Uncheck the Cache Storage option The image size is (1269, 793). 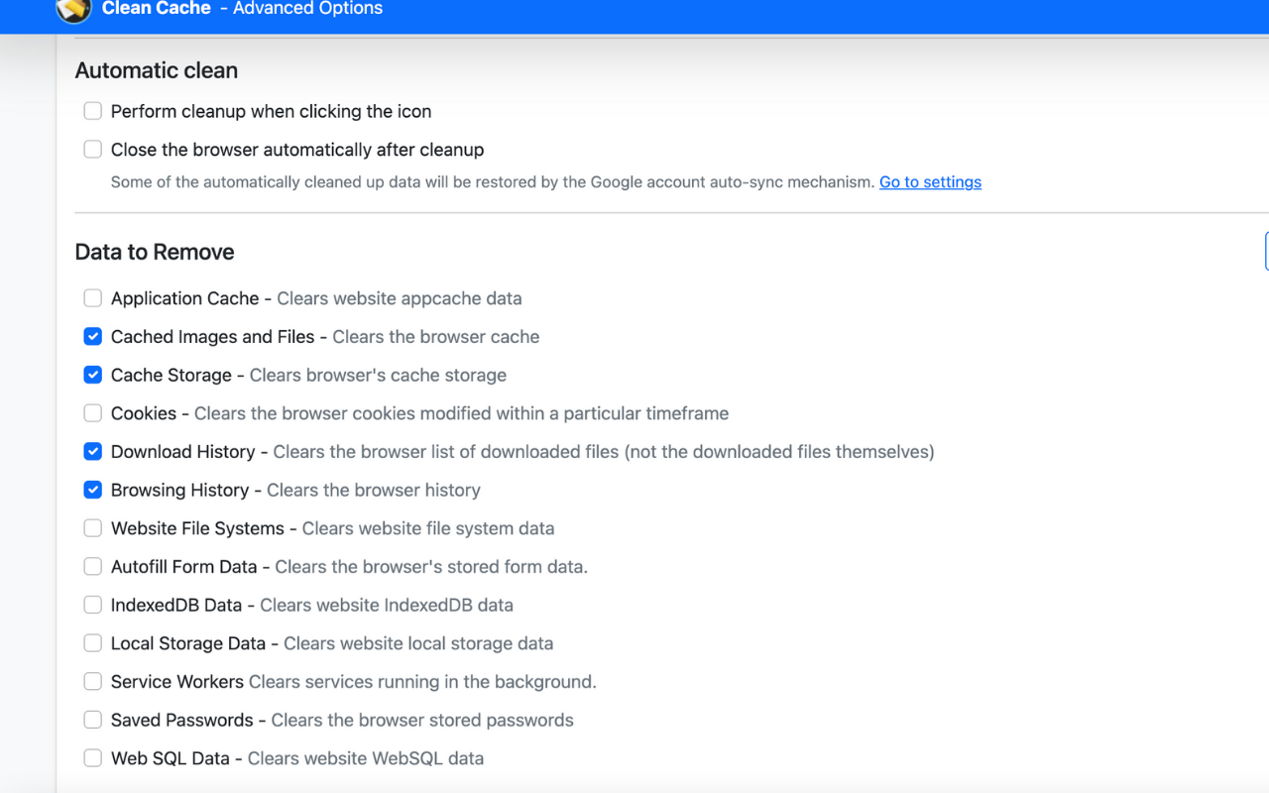click(93, 375)
